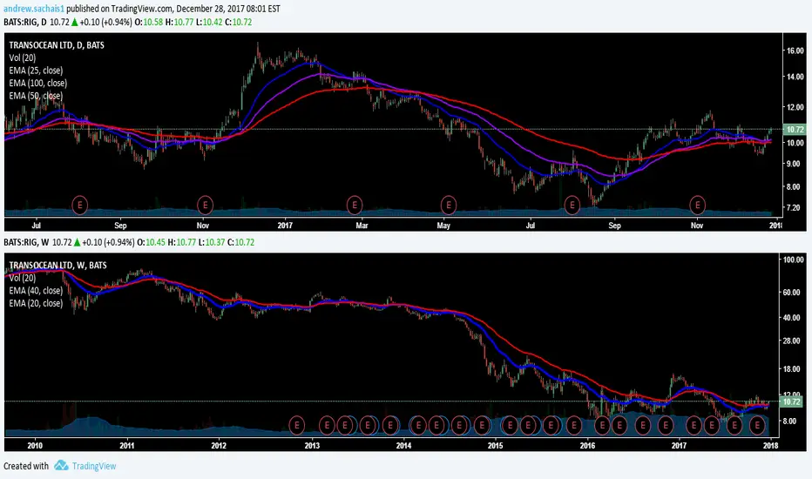Click the BATS:RIG, W symbol header
The height and width of the screenshot is (479, 812).
26,242
